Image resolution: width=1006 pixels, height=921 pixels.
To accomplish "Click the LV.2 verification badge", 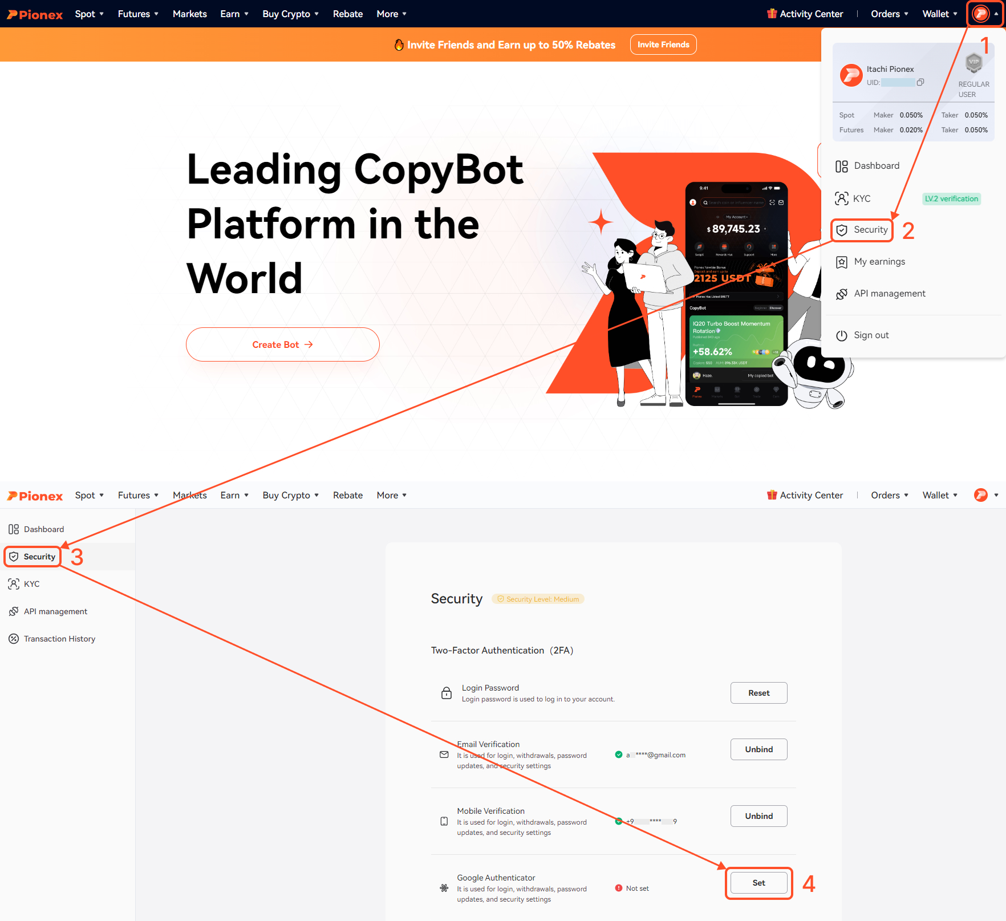I will (951, 198).
